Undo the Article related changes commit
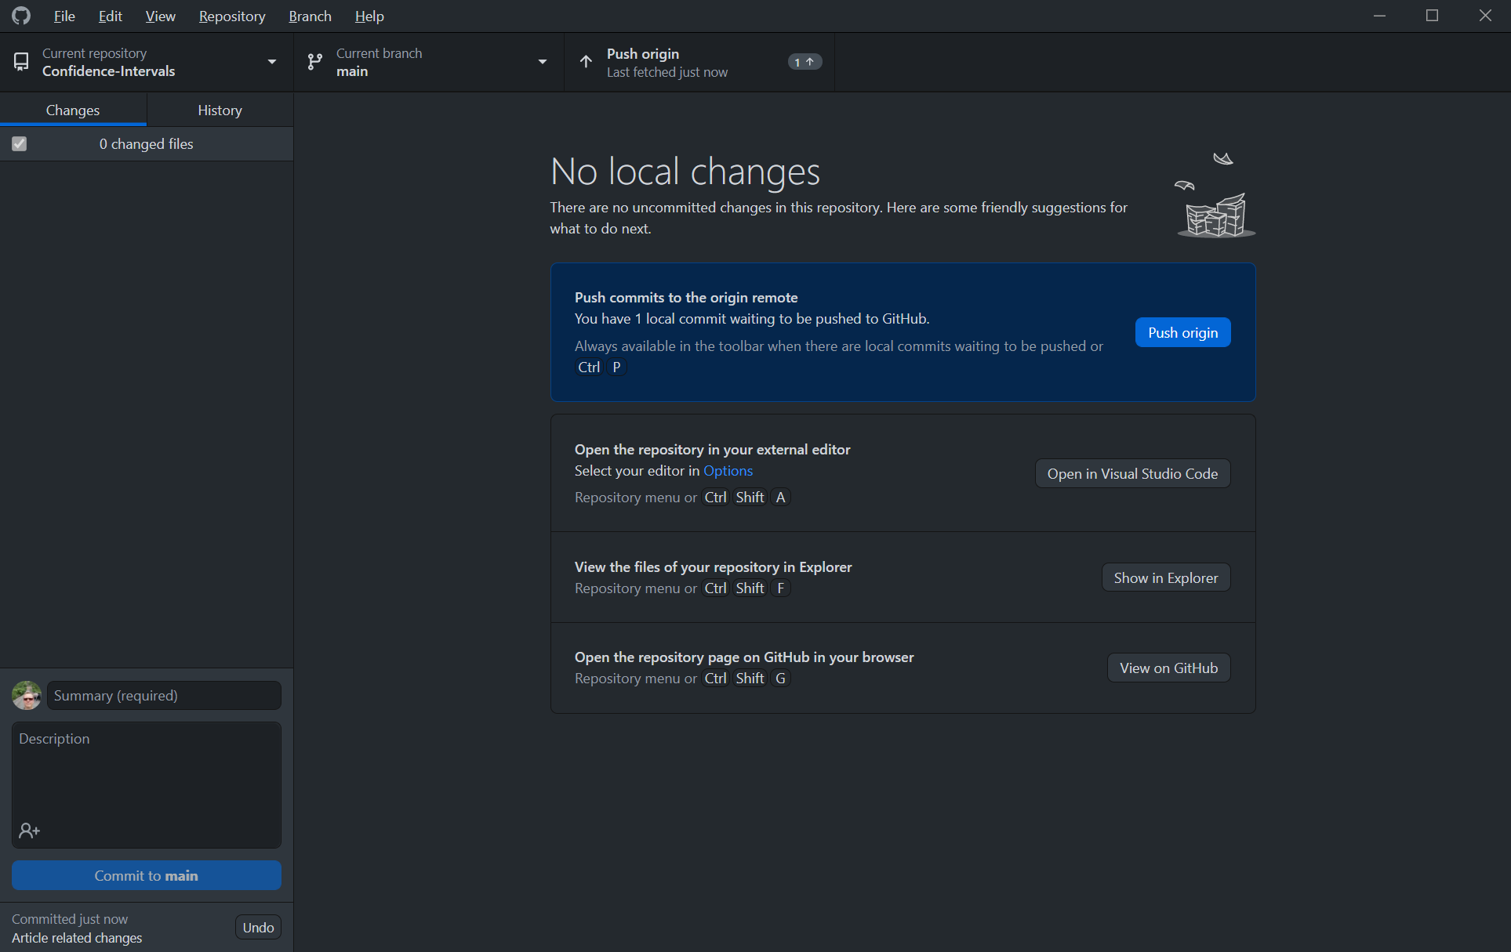Screen dimensions: 1511x952 pyautogui.click(x=258, y=928)
